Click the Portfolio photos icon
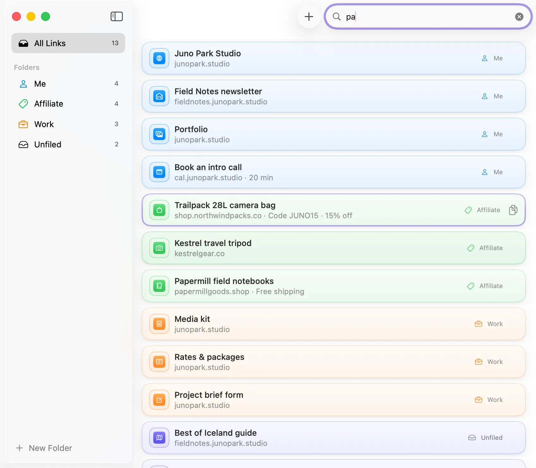 pyautogui.click(x=159, y=134)
